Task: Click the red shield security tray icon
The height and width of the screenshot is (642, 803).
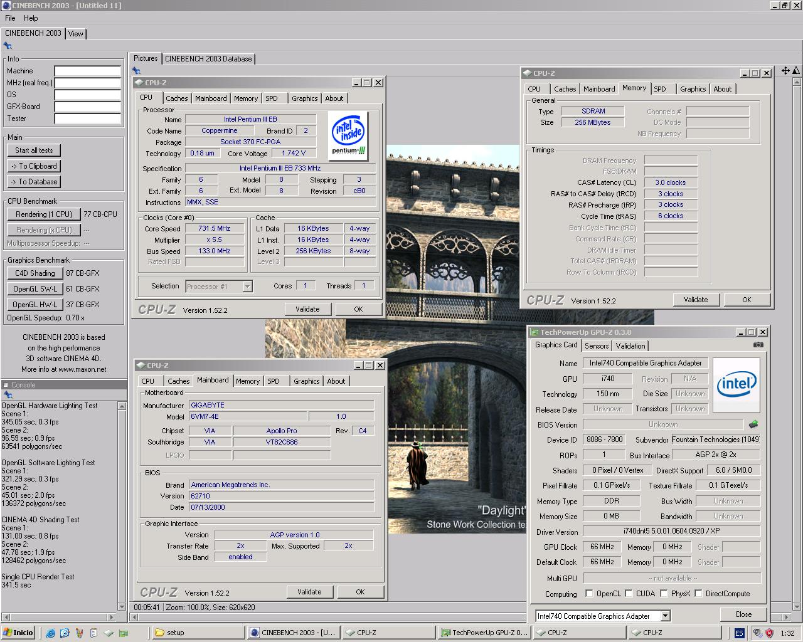Action: pyautogui.click(x=769, y=633)
